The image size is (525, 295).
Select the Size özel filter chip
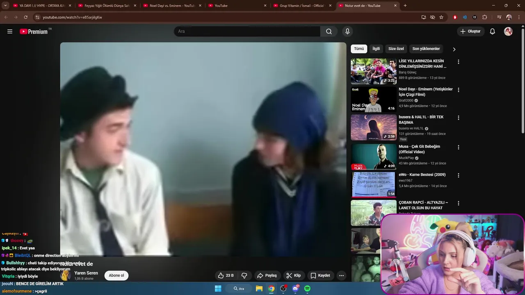[396, 49]
